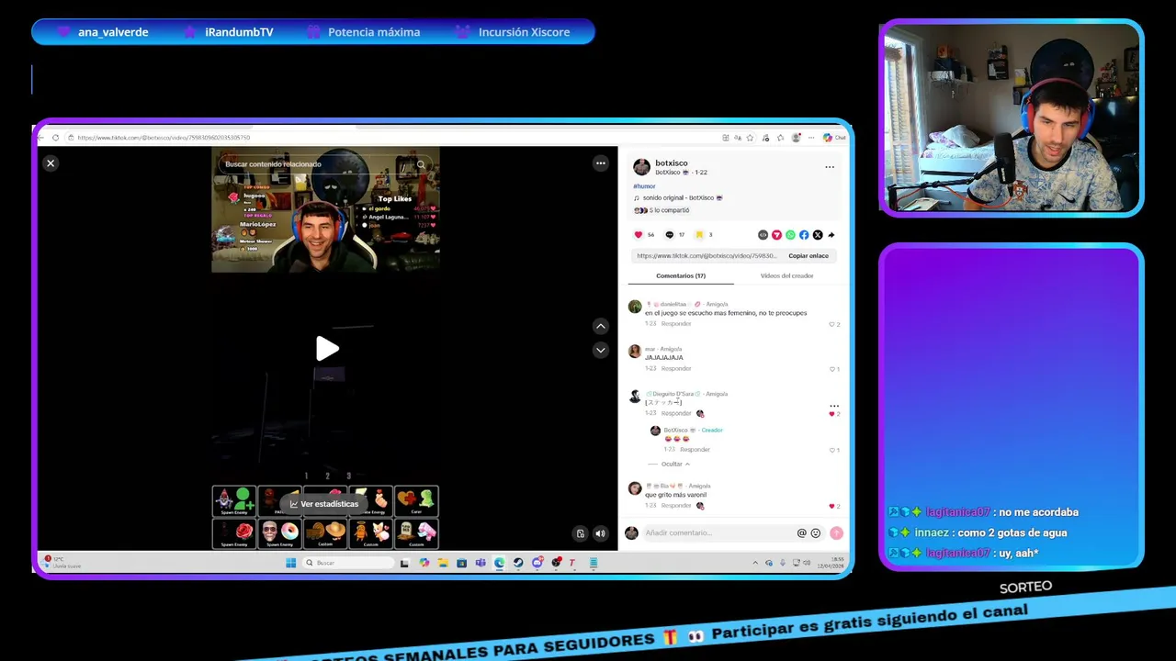The width and height of the screenshot is (1176, 661).
Task: Like danielitaa's comment
Action: (x=832, y=324)
